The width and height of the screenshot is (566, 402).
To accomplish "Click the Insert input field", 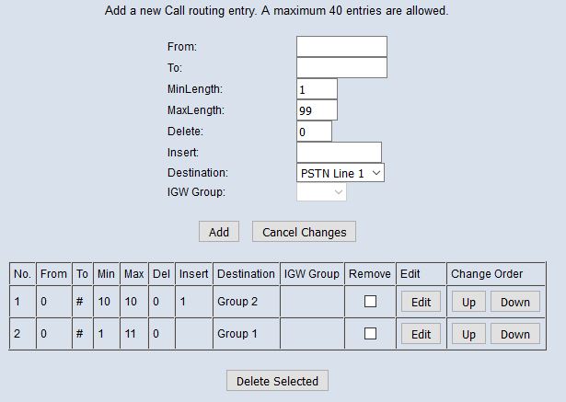I will (339, 152).
